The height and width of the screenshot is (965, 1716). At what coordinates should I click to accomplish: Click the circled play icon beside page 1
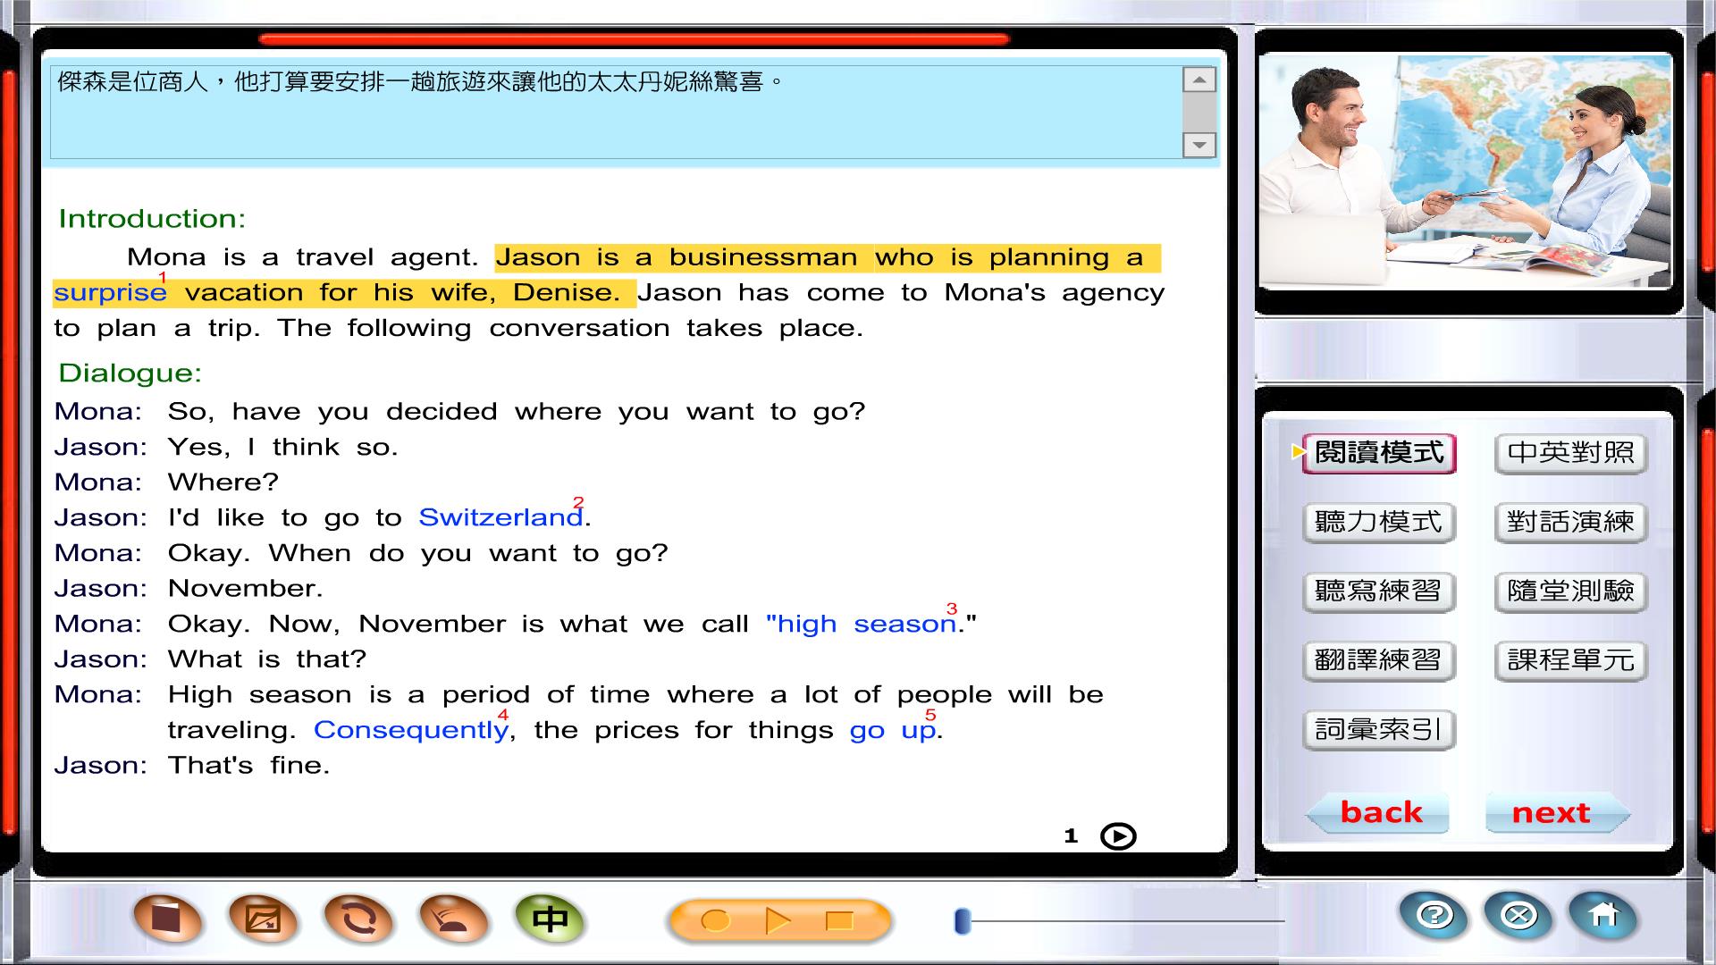click(x=1118, y=836)
